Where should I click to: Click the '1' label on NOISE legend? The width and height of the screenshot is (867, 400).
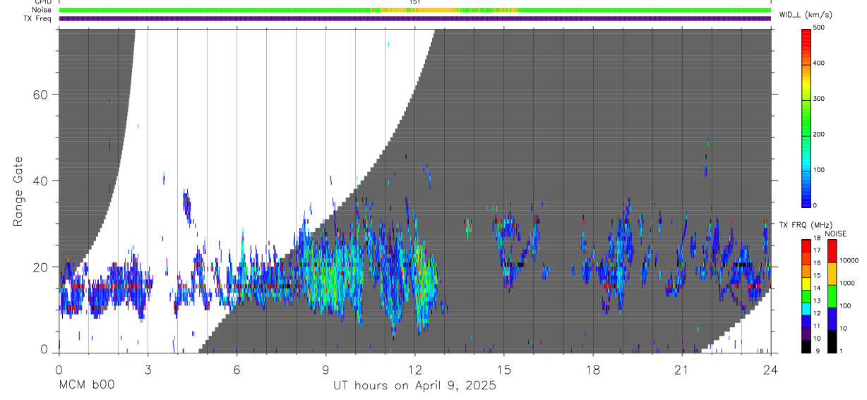(840, 351)
